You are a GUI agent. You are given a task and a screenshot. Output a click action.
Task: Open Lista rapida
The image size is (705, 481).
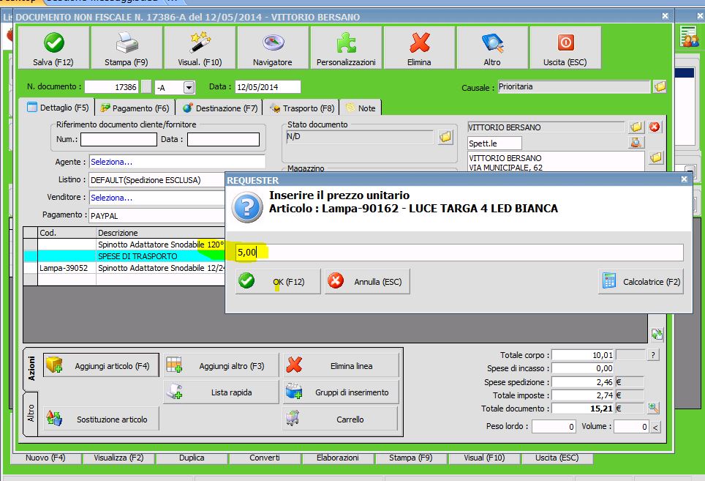(221, 392)
